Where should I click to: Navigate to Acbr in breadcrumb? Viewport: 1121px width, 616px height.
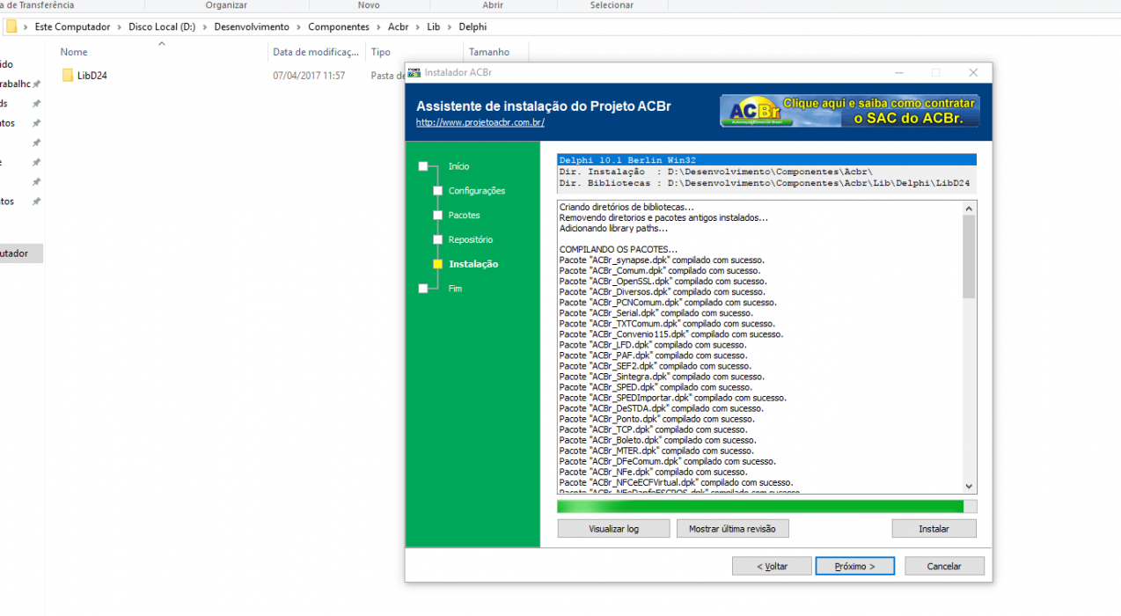(x=399, y=26)
